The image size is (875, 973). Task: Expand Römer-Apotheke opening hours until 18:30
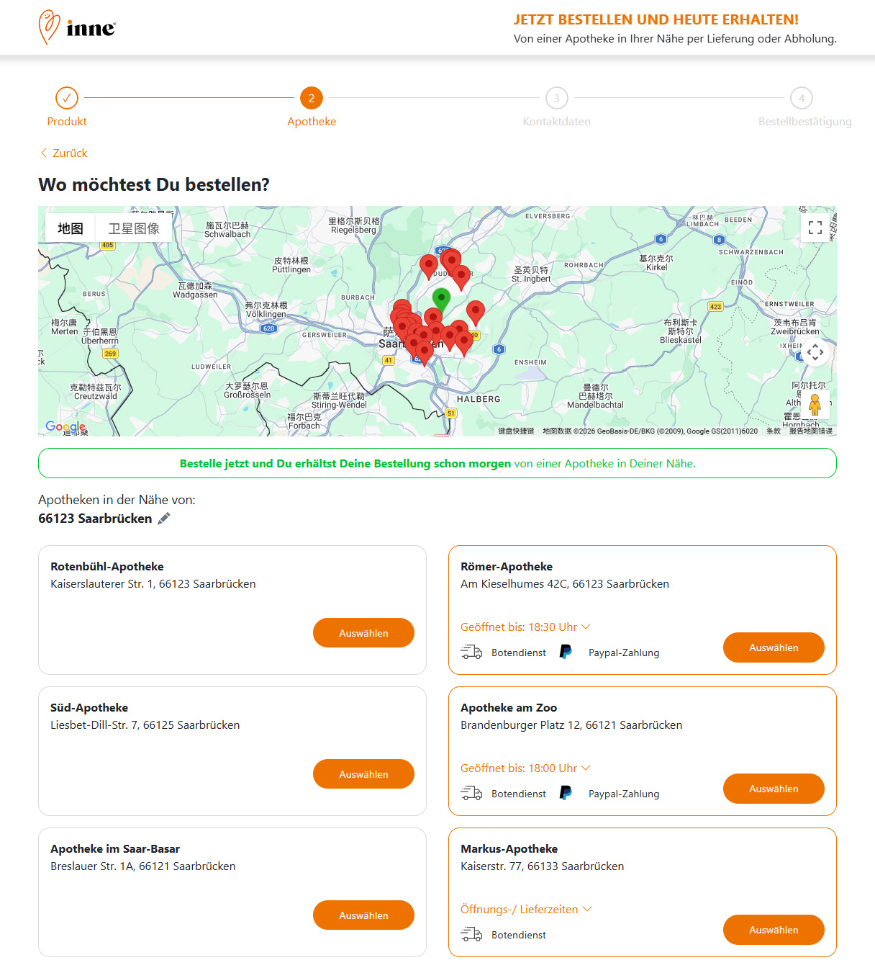[525, 627]
